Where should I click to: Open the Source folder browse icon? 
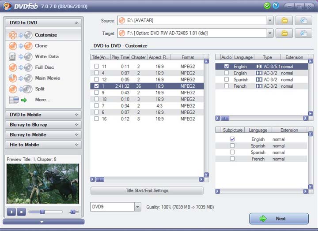[284, 21]
